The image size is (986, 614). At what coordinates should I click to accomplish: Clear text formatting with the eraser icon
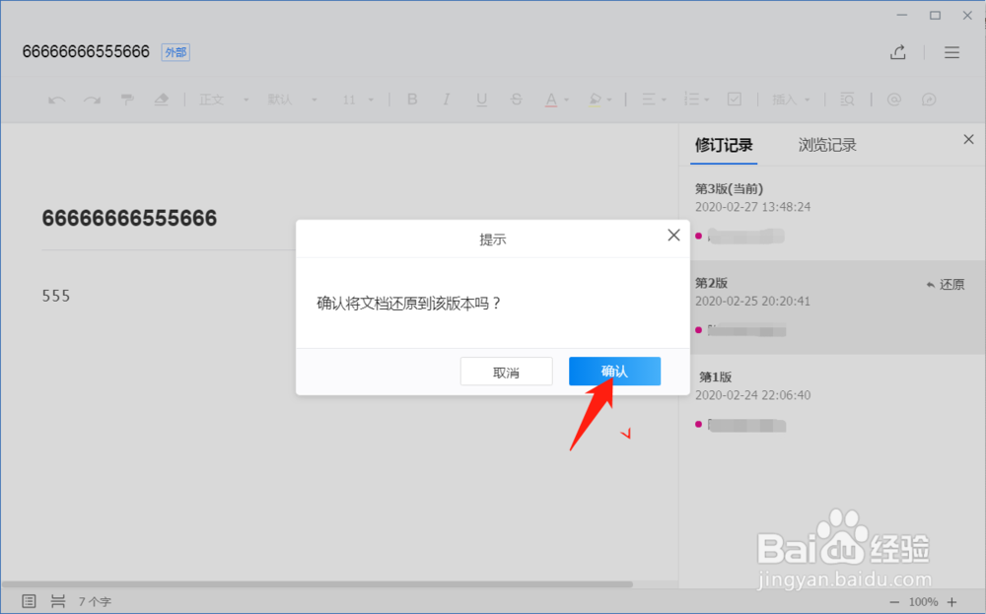(x=162, y=99)
